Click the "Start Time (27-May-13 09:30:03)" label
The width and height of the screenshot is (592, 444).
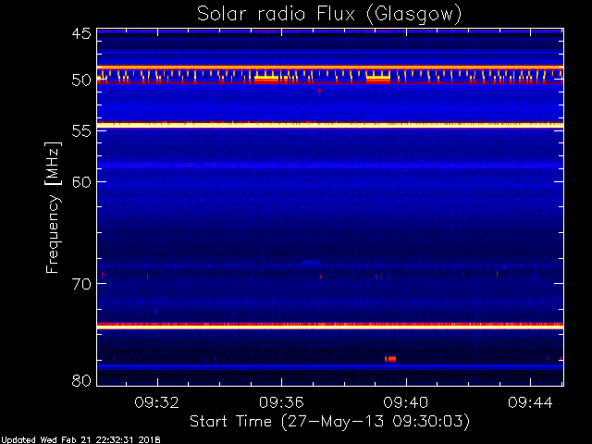[x=329, y=421]
